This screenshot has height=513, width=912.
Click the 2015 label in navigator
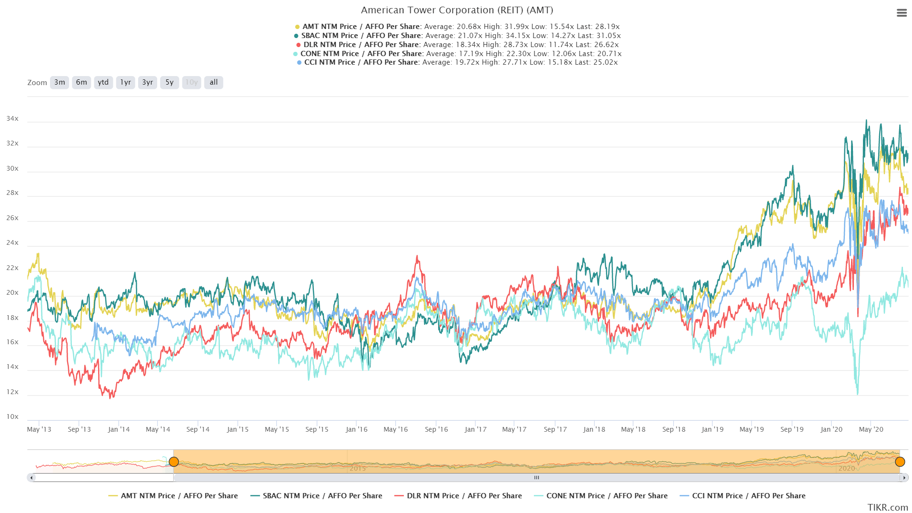(x=358, y=468)
